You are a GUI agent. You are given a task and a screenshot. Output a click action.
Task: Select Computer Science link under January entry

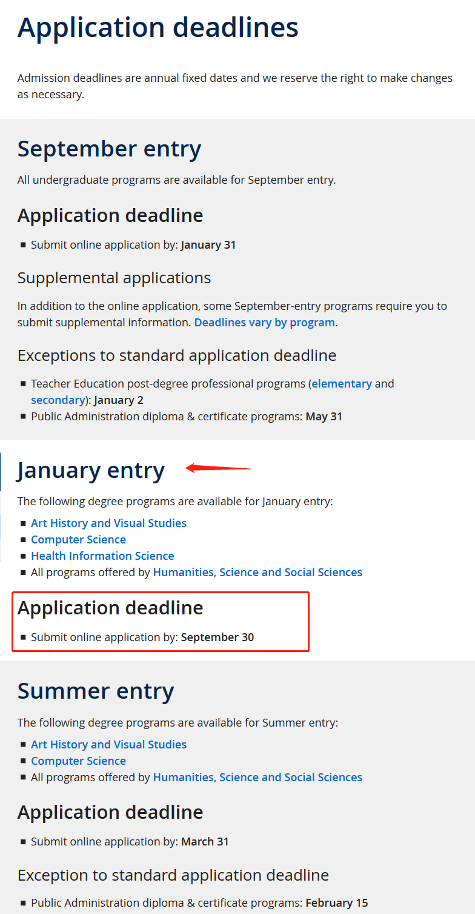point(78,540)
